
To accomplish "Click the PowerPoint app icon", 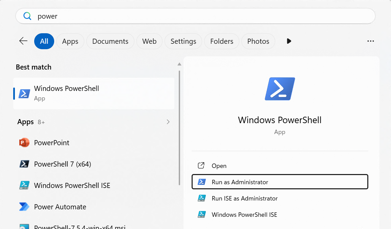I will 24,142.
